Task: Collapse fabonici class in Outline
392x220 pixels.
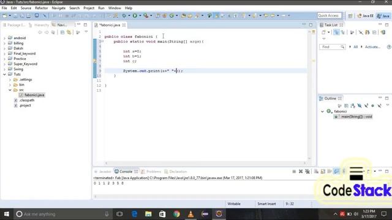Action: tap(322, 111)
